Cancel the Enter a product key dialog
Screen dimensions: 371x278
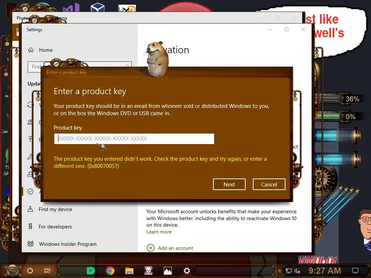pos(269,184)
